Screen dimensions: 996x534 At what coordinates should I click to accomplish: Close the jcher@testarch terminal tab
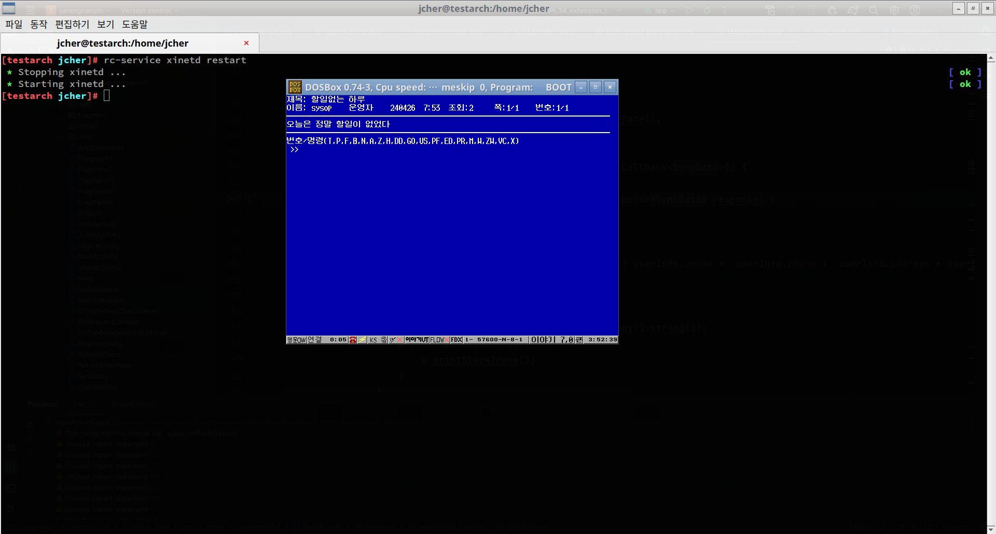[x=246, y=43]
